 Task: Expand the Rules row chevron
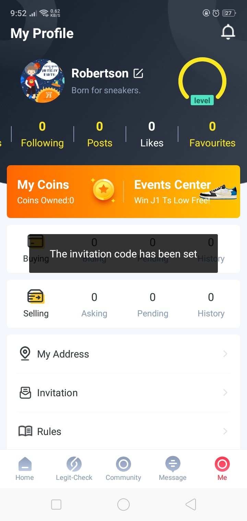coord(225,431)
